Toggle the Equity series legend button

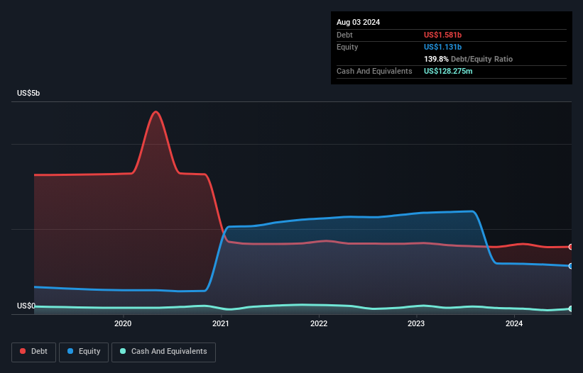[x=84, y=352]
